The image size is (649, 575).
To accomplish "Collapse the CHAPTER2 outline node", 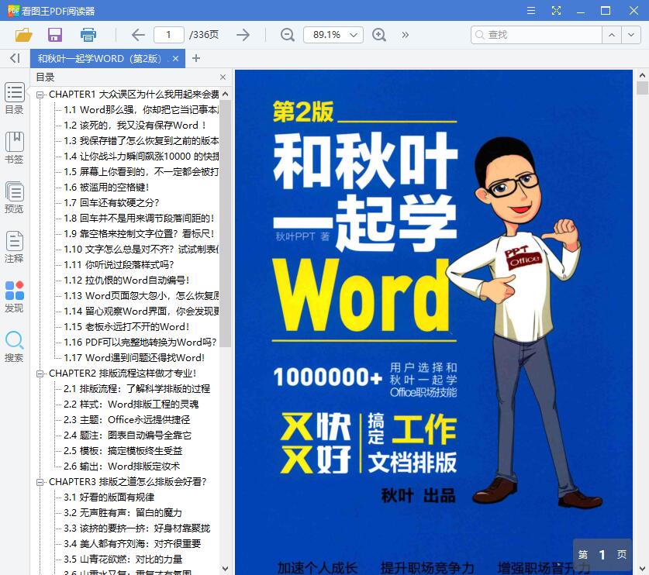I will pyautogui.click(x=40, y=374).
